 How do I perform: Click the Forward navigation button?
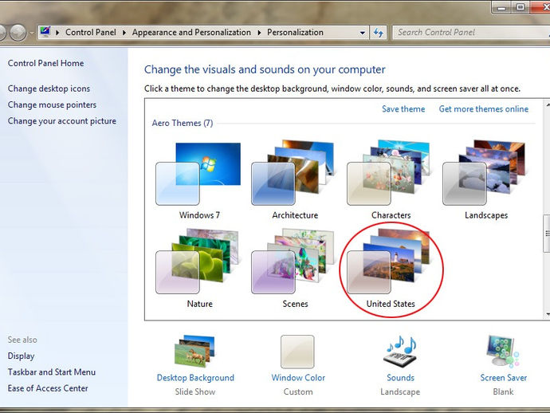(x=18, y=33)
